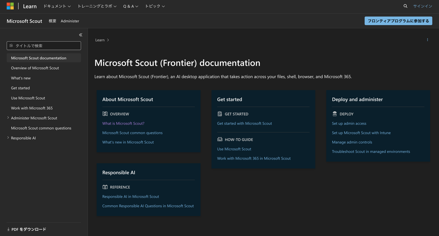Open Work with Microsoft 365 sidebar item
The height and width of the screenshot is (236, 439).
(x=32, y=108)
